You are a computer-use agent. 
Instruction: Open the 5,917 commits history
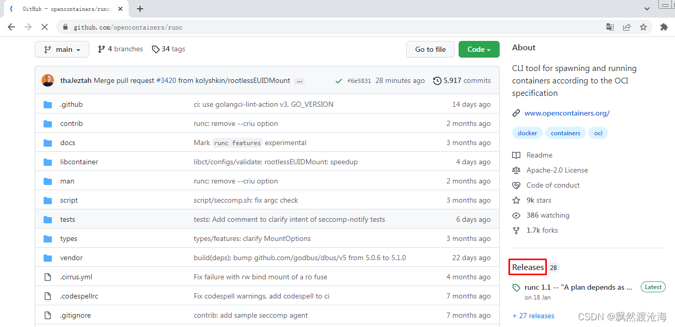coord(462,80)
